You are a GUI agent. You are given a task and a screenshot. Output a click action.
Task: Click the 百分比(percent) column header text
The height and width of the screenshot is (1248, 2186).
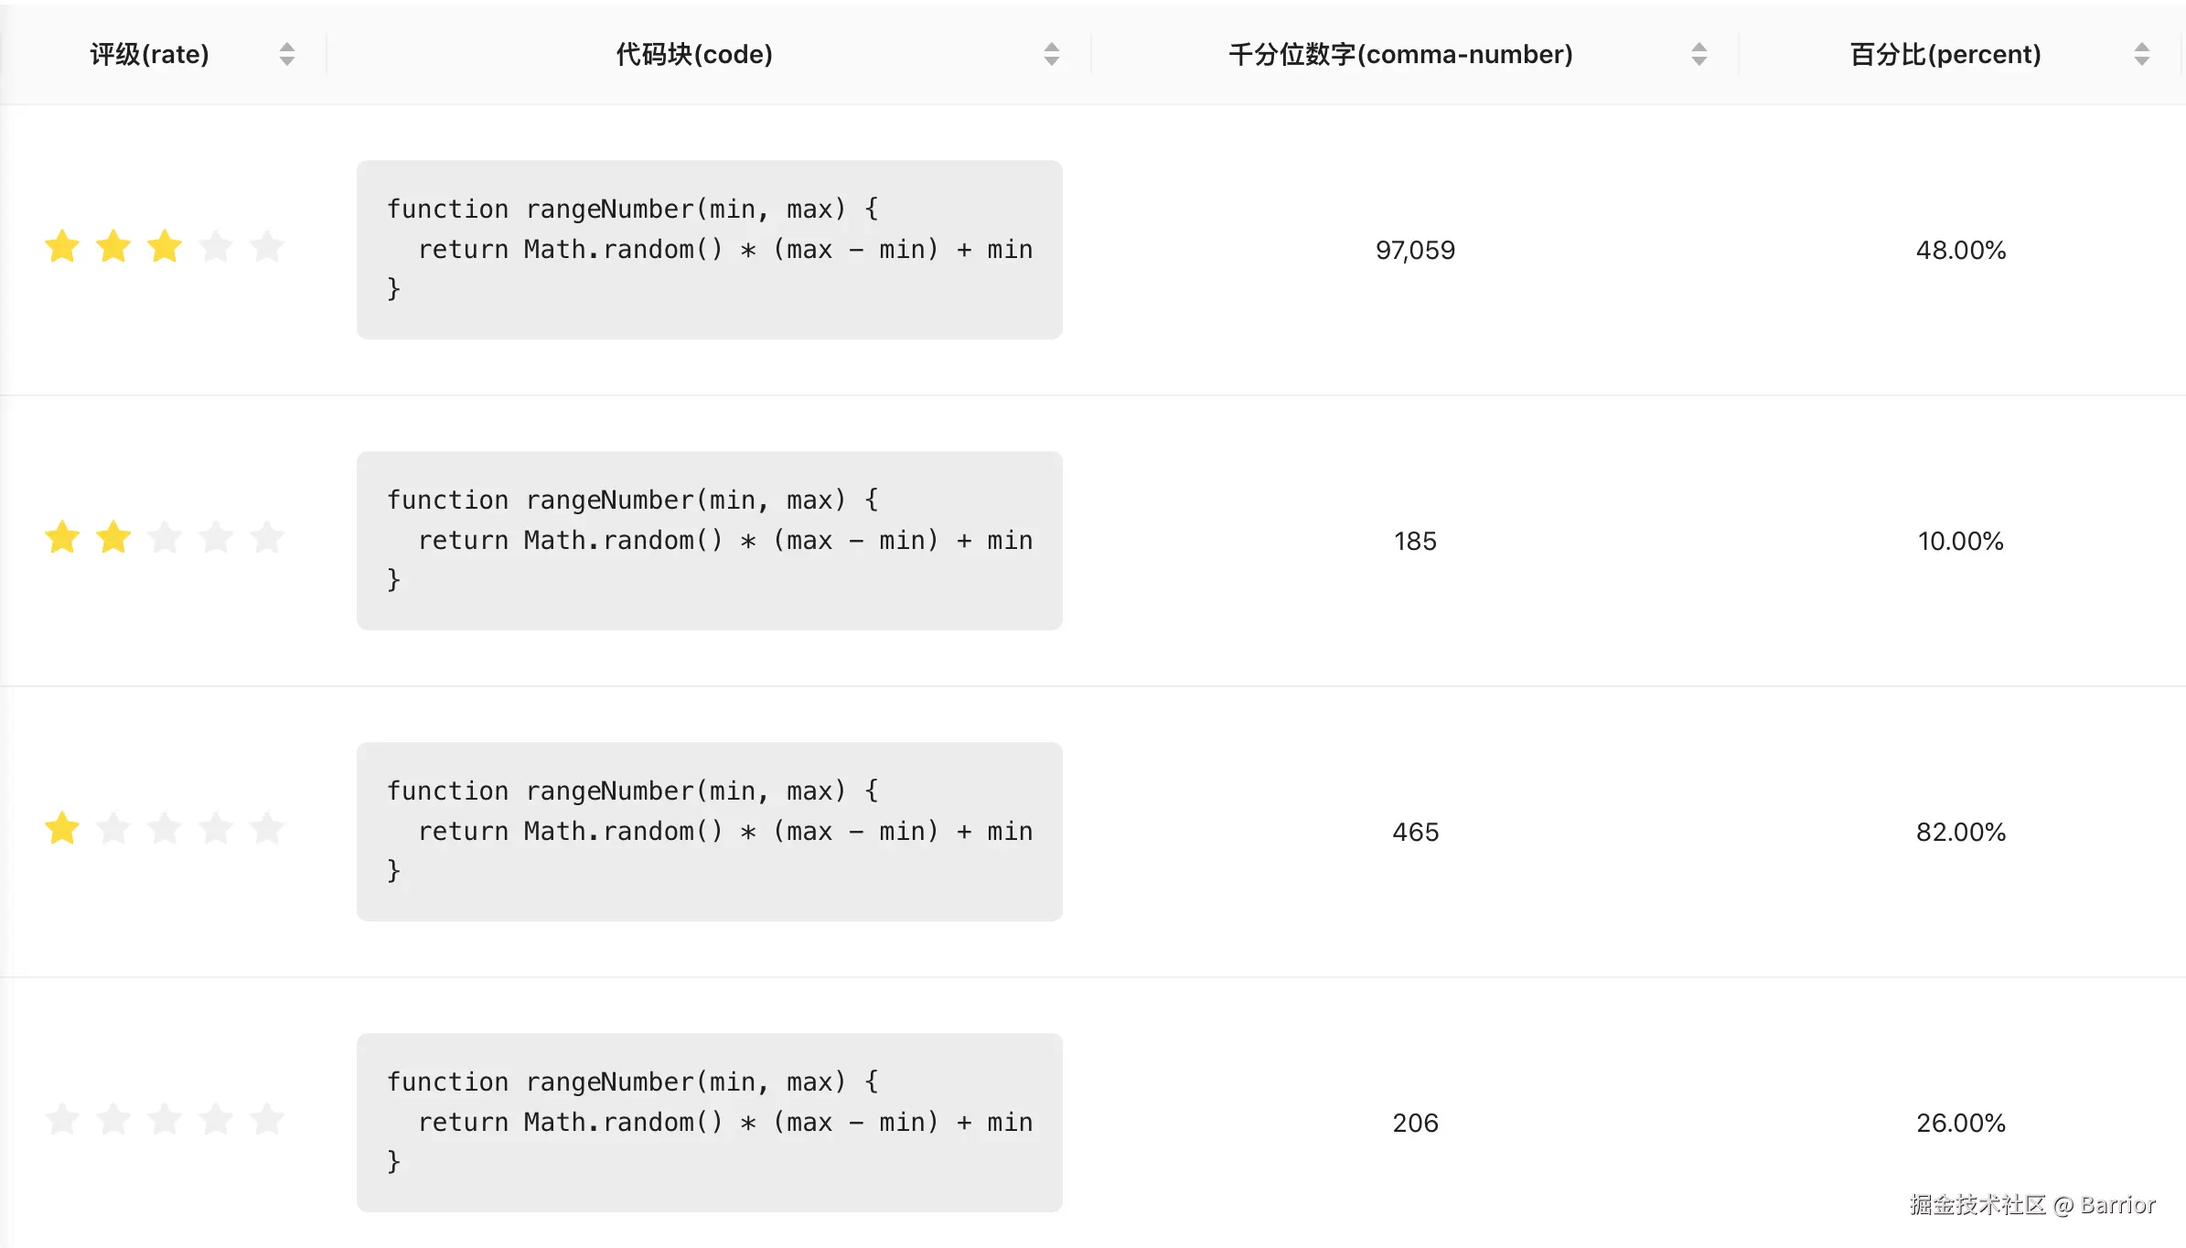[x=1945, y=54]
